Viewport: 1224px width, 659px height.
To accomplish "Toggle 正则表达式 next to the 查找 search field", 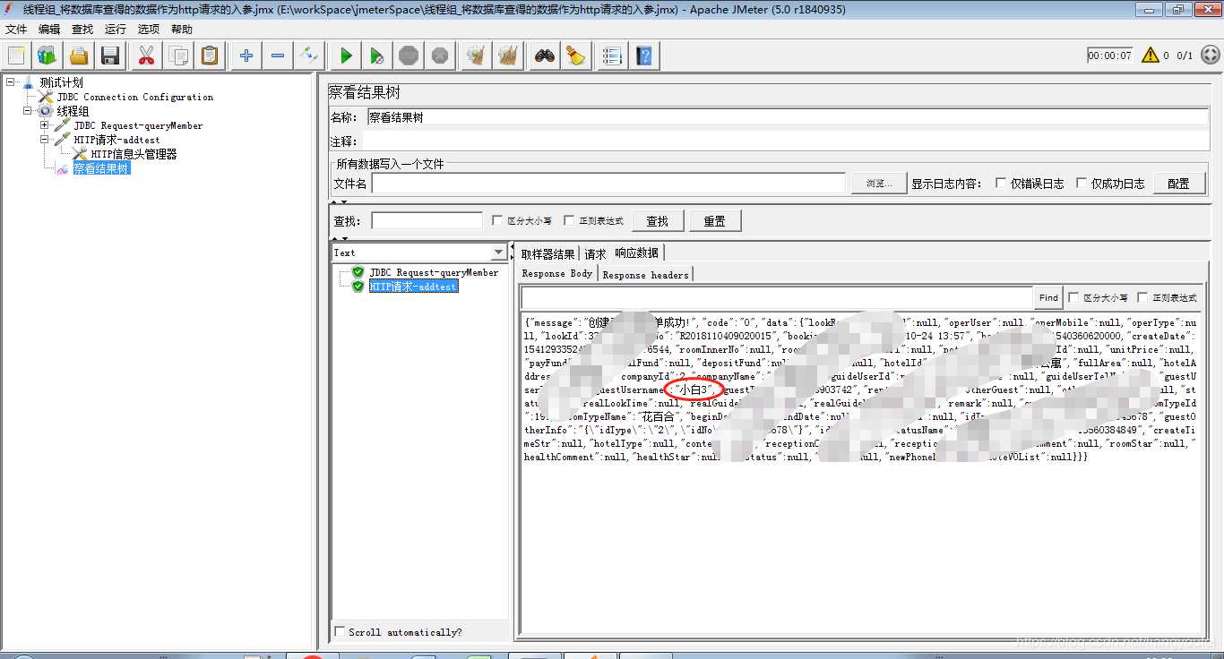I will tap(569, 220).
